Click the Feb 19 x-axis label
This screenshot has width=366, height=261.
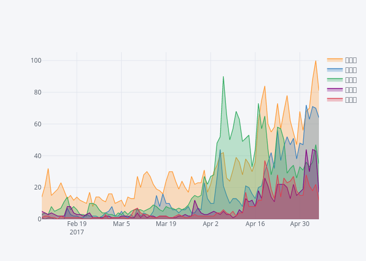[x=77, y=224]
